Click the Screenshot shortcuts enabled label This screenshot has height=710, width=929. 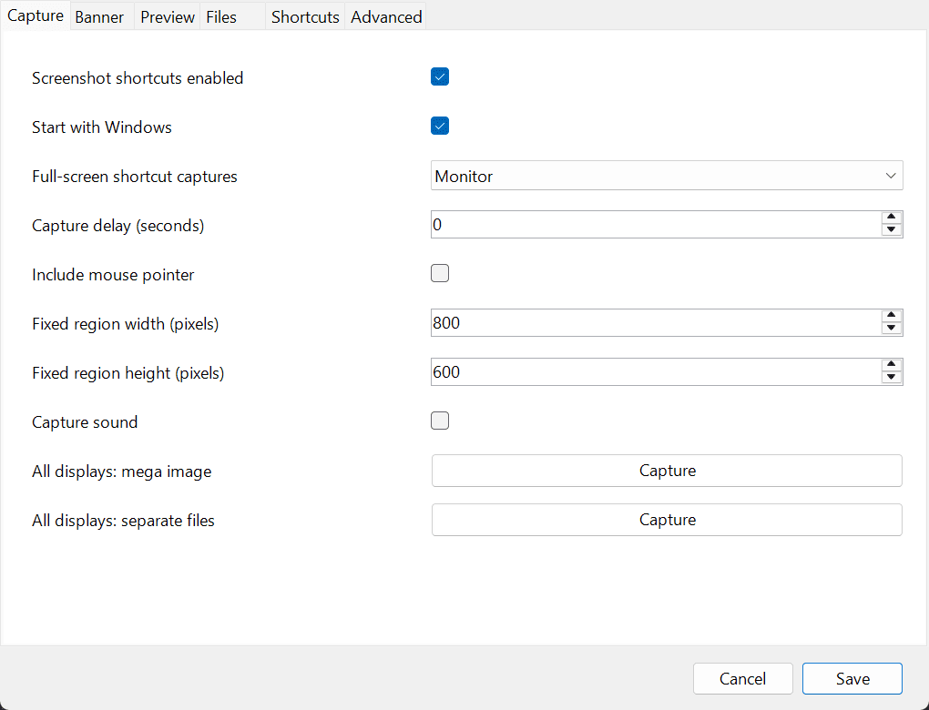(138, 78)
